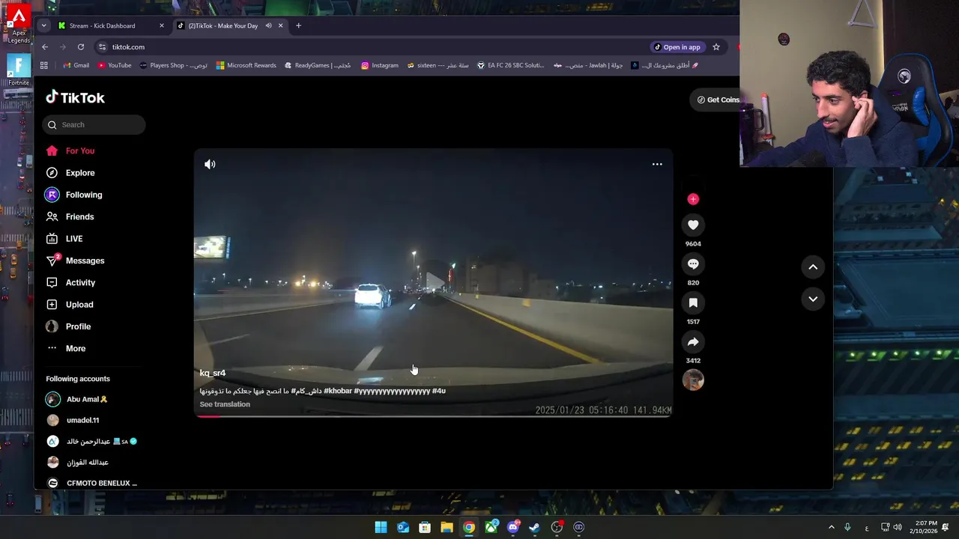959x539 pixels.
Task: Open the YouTube bookmark
Action: pyautogui.click(x=114, y=65)
